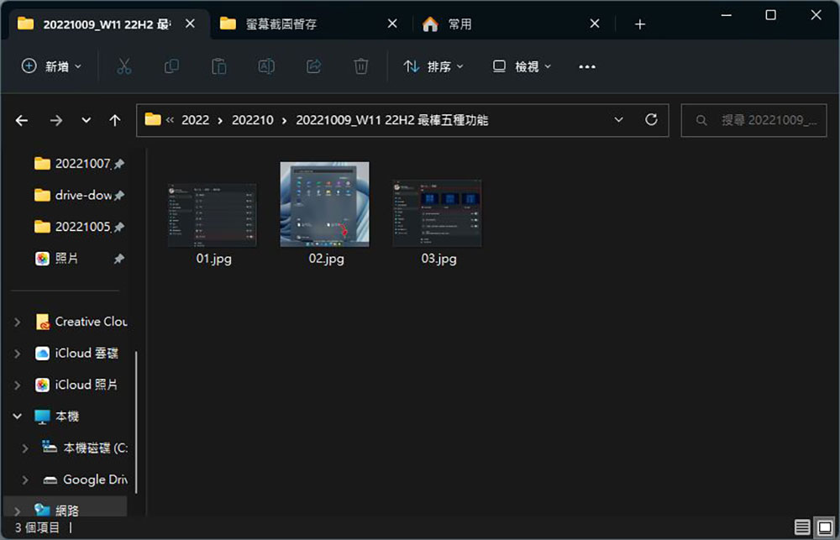Image resolution: width=840 pixels, height=540 pixels.
Task: Open the 新增 (New) menu
Action: point(51,66)
